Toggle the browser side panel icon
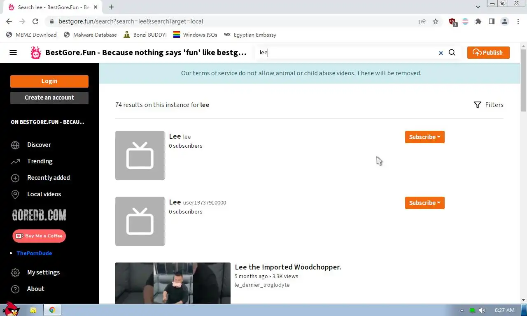 point(492,21)
